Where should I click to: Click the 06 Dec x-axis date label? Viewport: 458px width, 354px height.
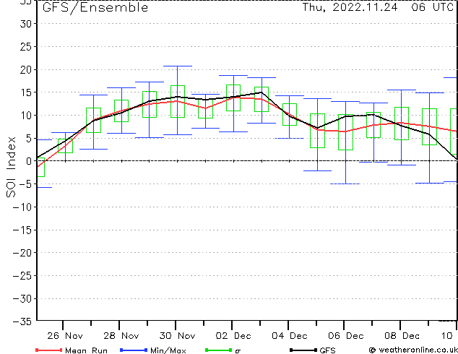pos(346,336)
